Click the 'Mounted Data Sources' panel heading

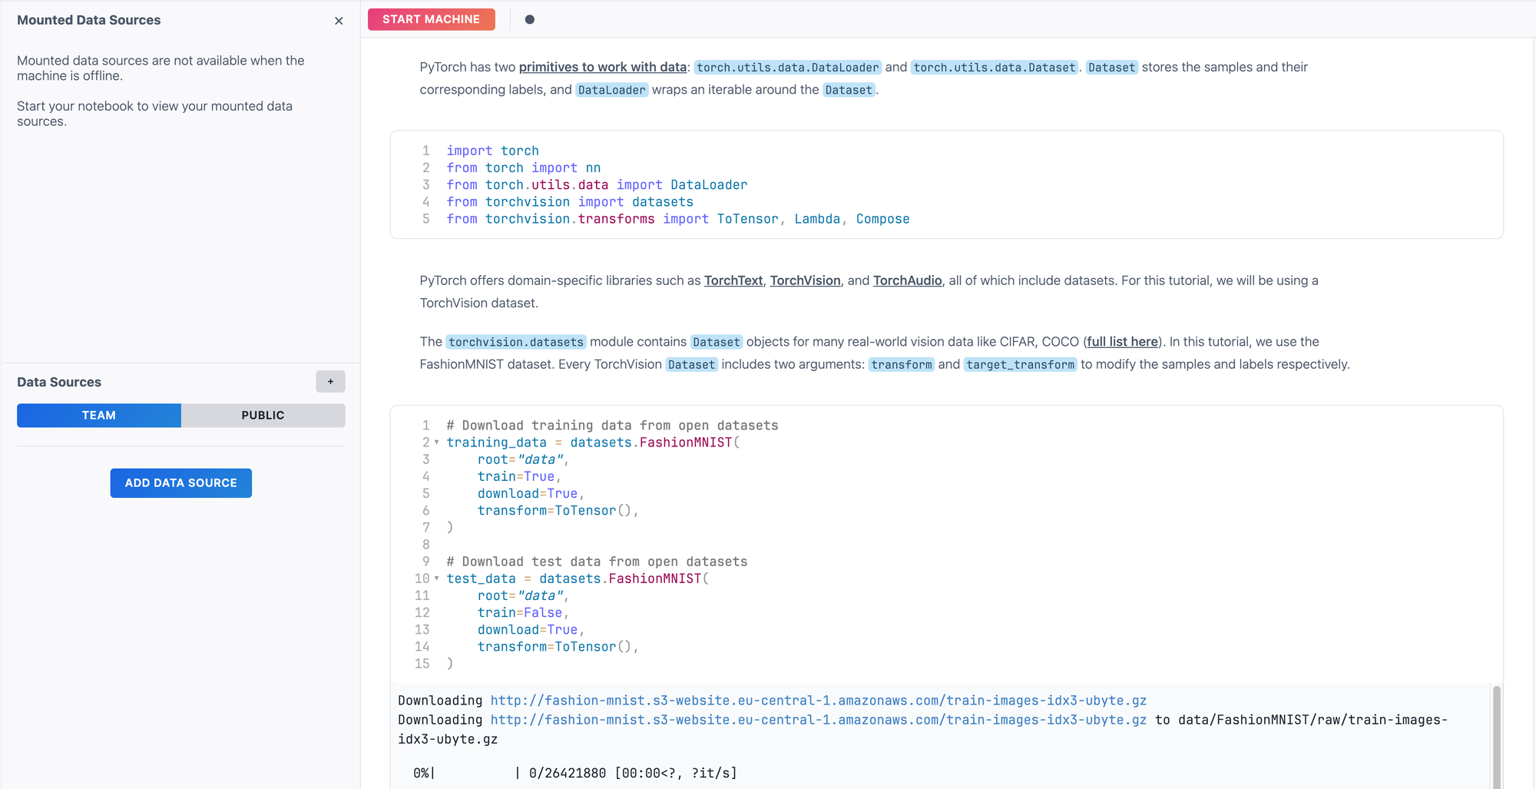[89, 20]
